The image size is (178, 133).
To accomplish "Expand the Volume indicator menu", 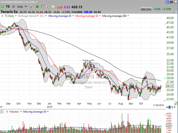I will (x=21, y=112).
